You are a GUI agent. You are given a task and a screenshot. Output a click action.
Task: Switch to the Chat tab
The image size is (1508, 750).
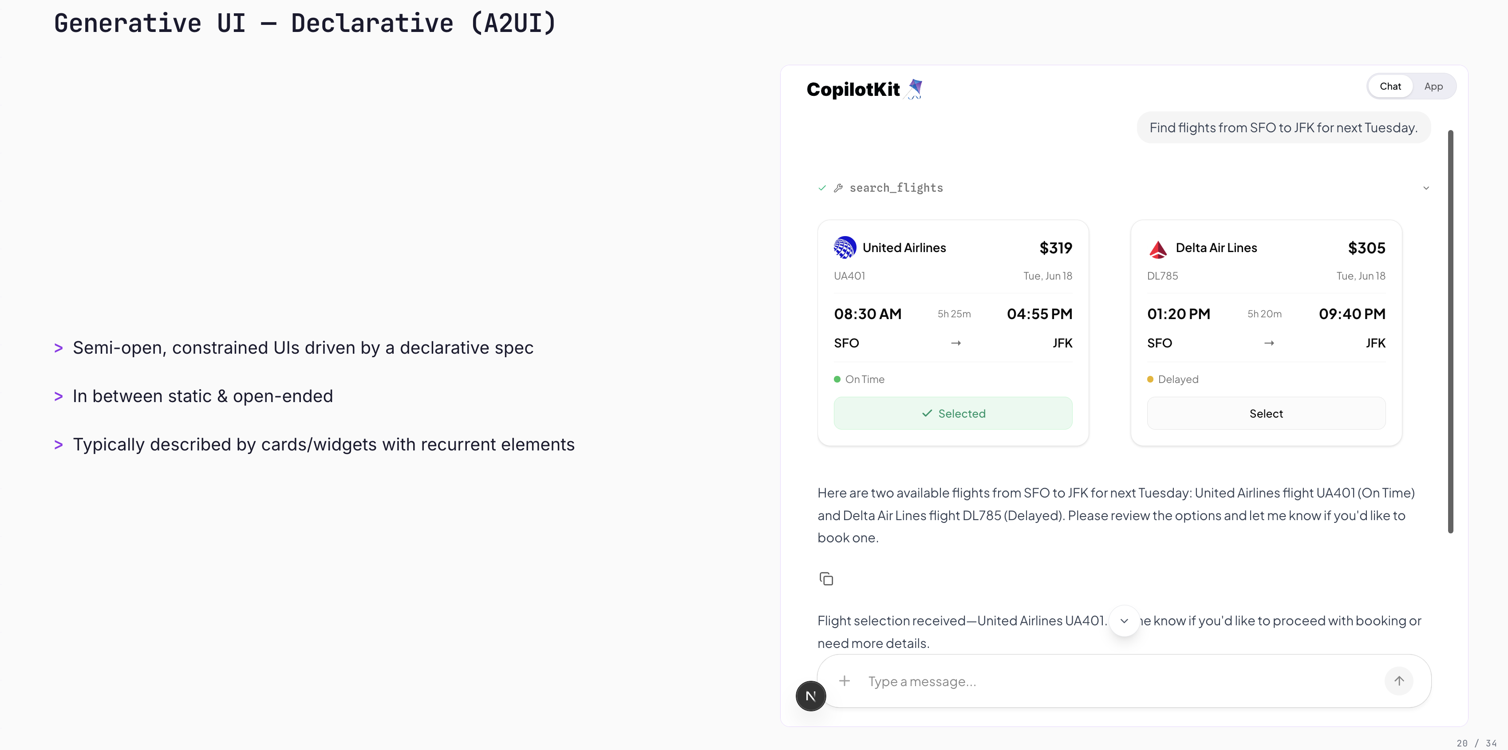[1390, 86]
